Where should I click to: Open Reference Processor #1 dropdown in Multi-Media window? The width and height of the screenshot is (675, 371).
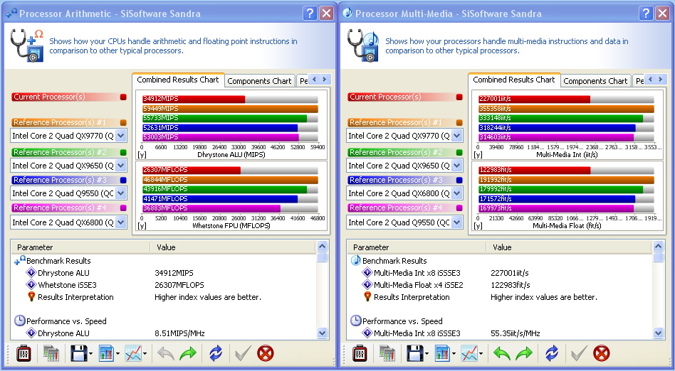tap(457, 136)
